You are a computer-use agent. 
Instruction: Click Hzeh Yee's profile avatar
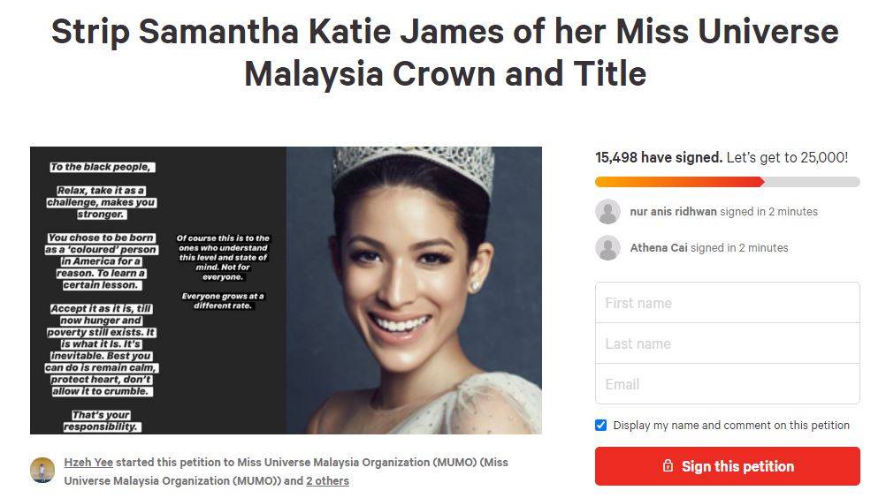coord(42,471)
